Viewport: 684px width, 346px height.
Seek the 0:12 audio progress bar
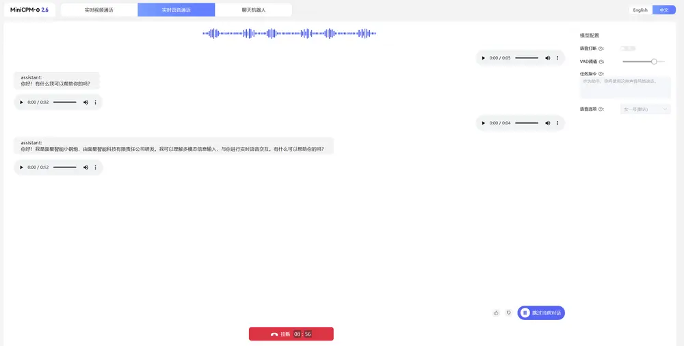(64, 168)
